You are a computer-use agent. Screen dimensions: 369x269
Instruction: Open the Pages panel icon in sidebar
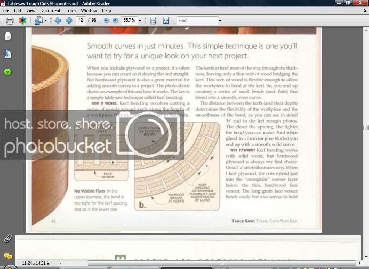[8, 36]
